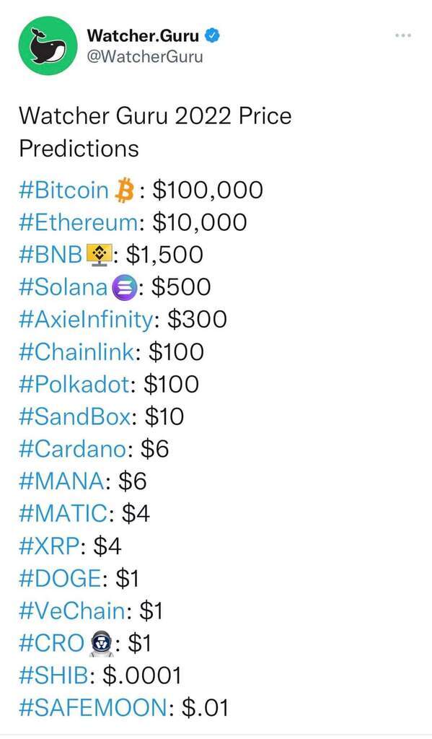Click the blue verified badge
Viewport: 432px width, 739px height.
(x=213, y=35)
